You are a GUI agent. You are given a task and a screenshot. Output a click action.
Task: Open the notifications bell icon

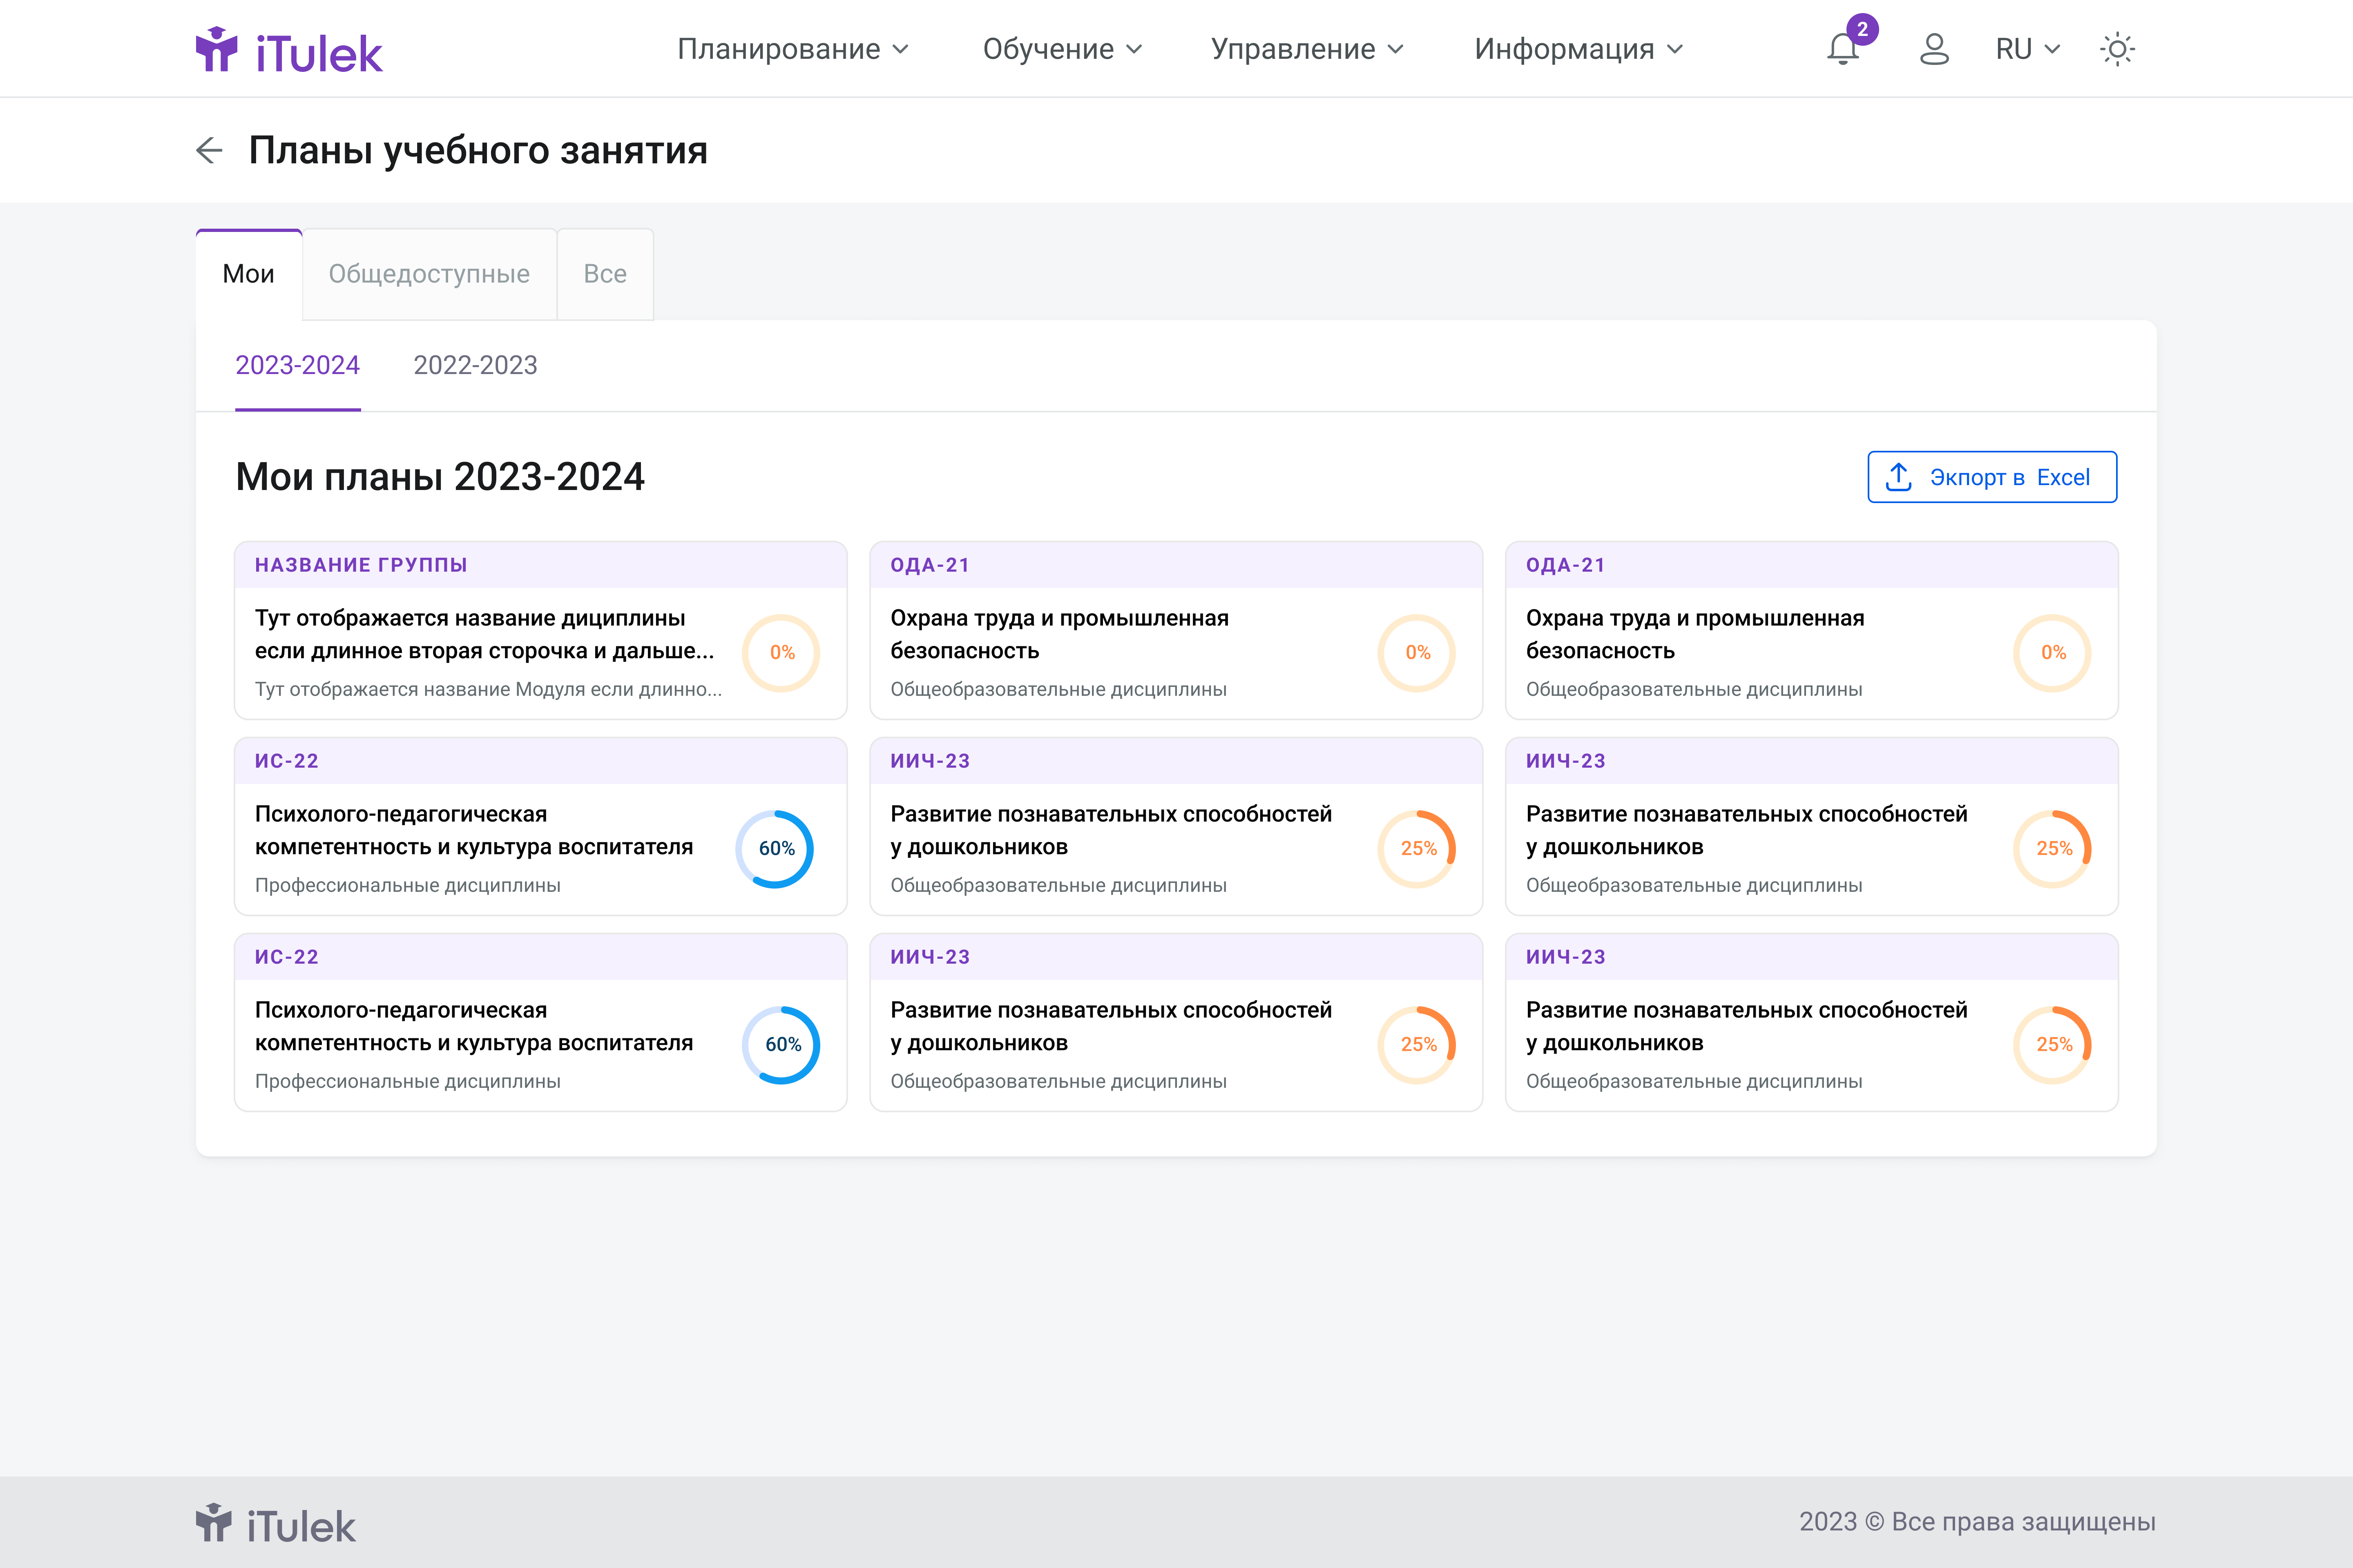point(1842,49)
